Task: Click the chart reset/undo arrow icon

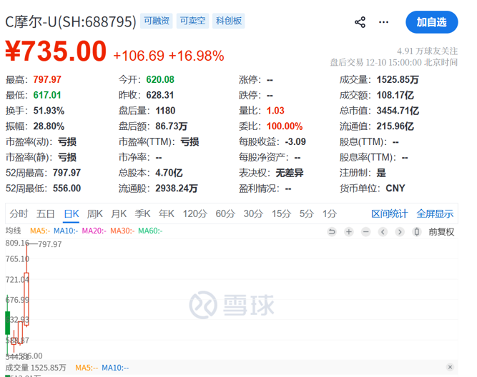Action: (x=332, y=231)
